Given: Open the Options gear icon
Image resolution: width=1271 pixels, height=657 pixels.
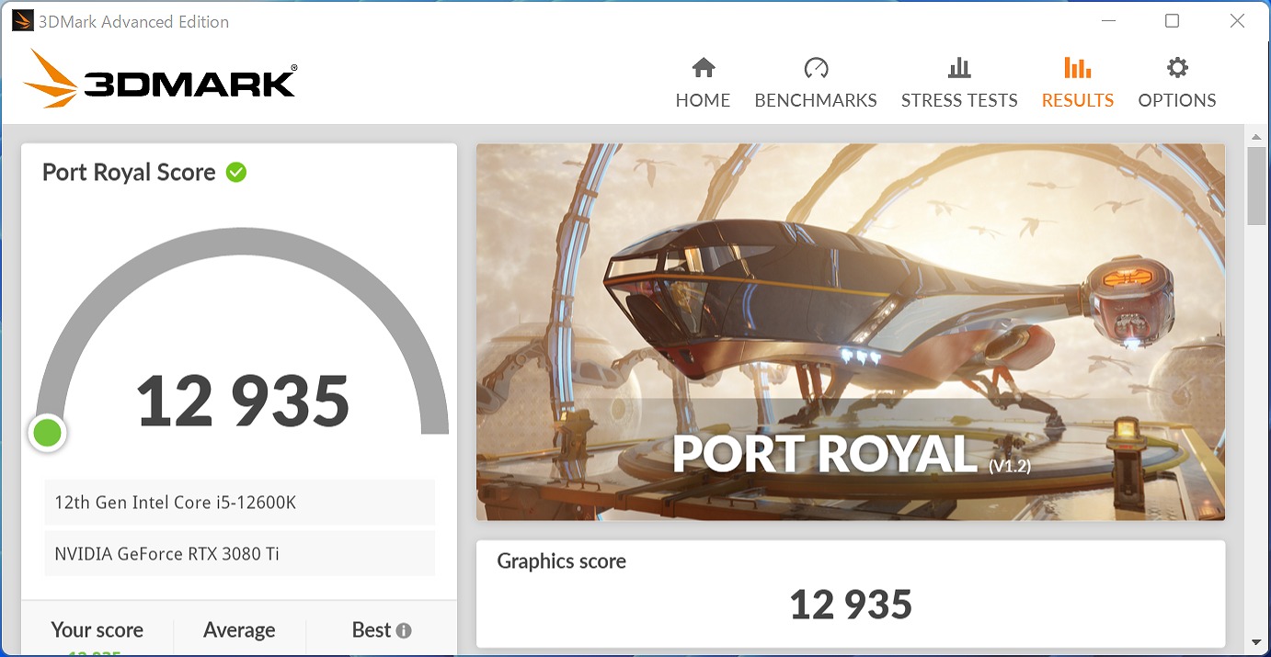Looking at the screenshot, I should [x=1177, y=68].
